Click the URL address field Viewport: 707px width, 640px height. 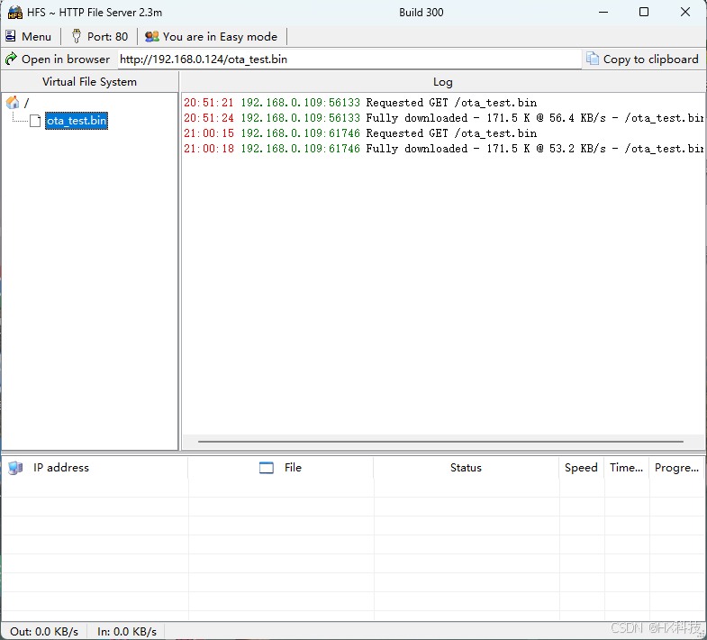point(349,59)
